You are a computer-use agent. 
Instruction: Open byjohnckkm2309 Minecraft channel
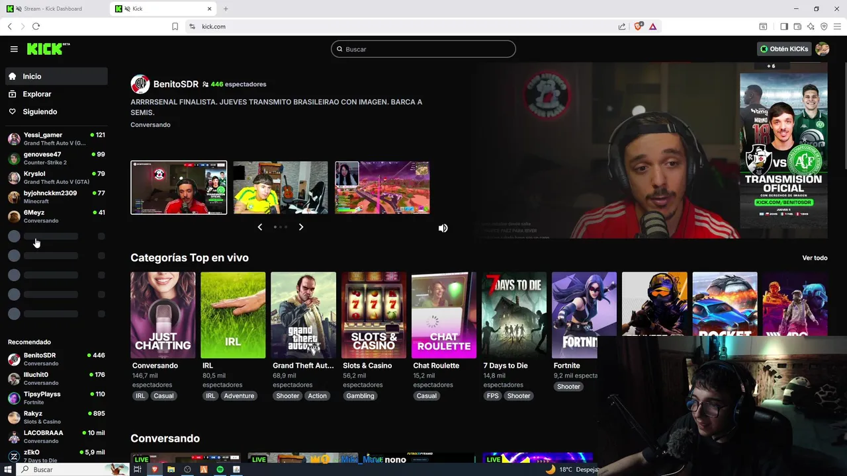coord(56,197)
